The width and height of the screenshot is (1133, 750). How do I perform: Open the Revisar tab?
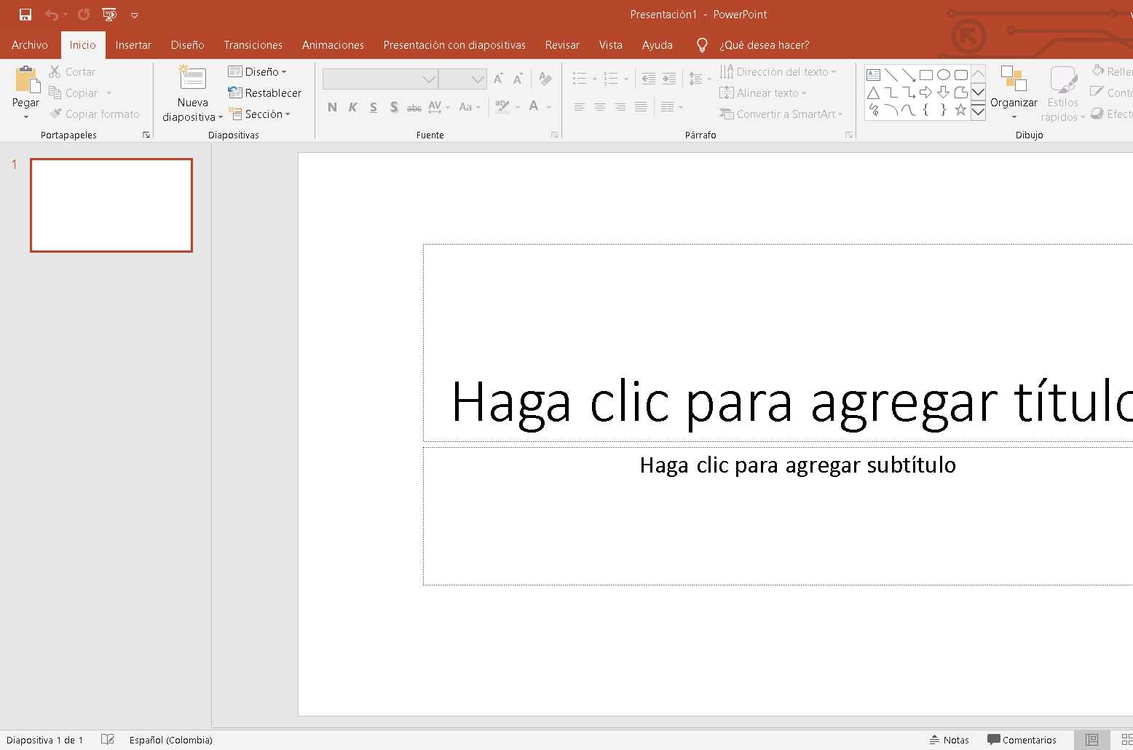pos(562,45)
